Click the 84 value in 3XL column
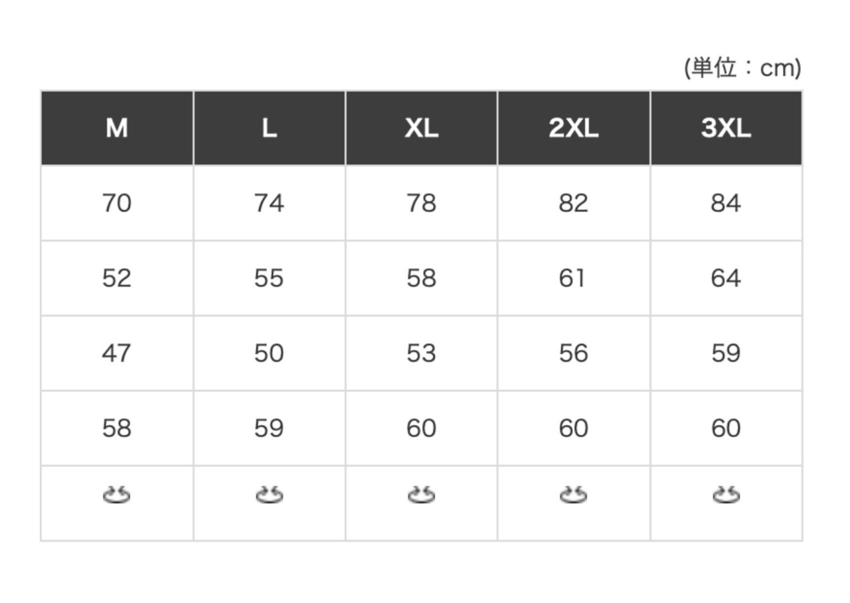The width and height of the screenshot is (850, 603). click(726, 203)
